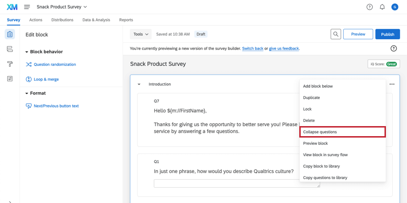The height and width of the screenshot is (203, 407).
Task: Click the Q1 text answer field
Action: 237,183
